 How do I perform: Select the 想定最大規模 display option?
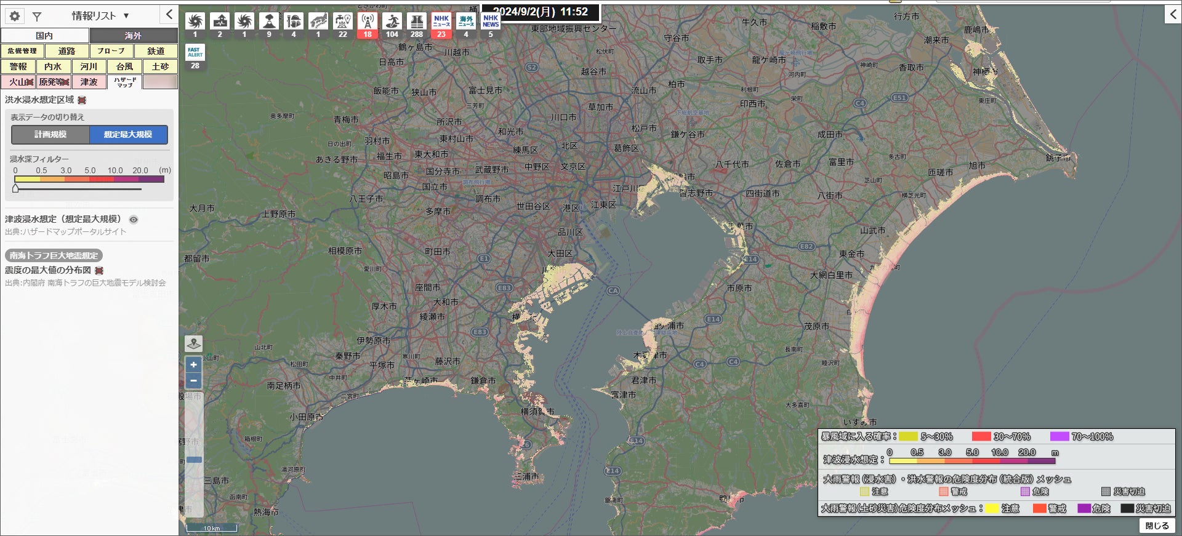pyautogui.click(x=128, y=135)
